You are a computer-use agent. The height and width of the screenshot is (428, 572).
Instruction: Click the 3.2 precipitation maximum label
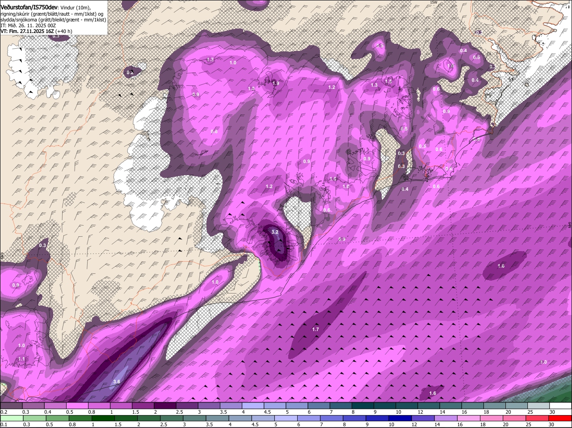[275, 232]
